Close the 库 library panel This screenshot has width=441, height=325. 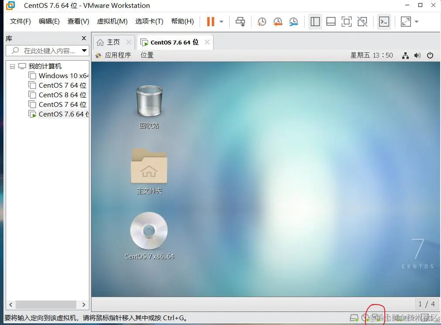tap(84, 38)
